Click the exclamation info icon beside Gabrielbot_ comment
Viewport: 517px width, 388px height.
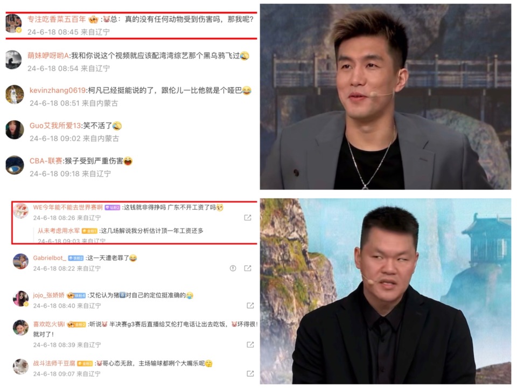coord(233,268)
